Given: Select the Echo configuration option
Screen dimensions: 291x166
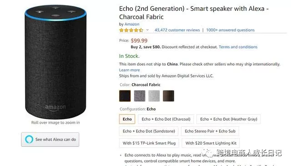Looking at the screenshot, I should [x=127, y=119].
